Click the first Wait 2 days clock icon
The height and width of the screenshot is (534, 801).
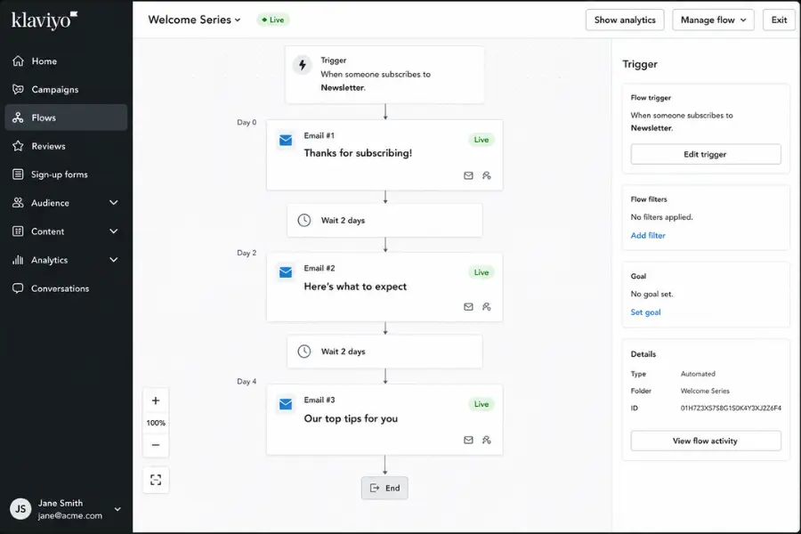(x=304, y=220)
